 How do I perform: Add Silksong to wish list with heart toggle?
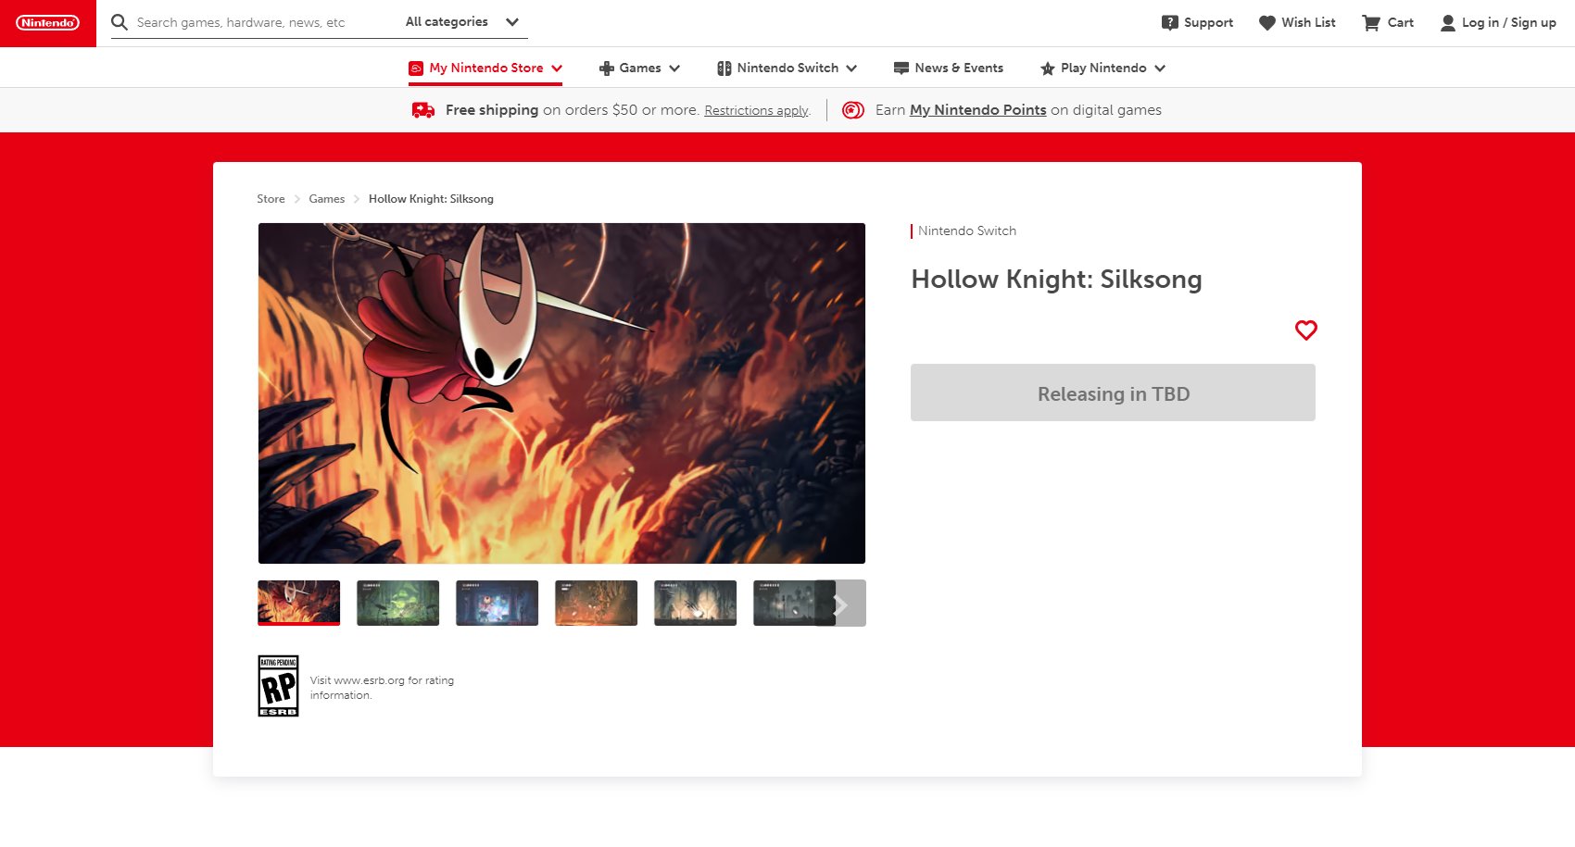click(x=1306, y=330)
